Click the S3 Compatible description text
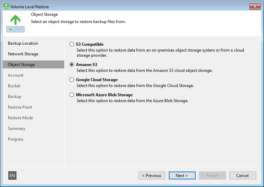 (160, 53)
